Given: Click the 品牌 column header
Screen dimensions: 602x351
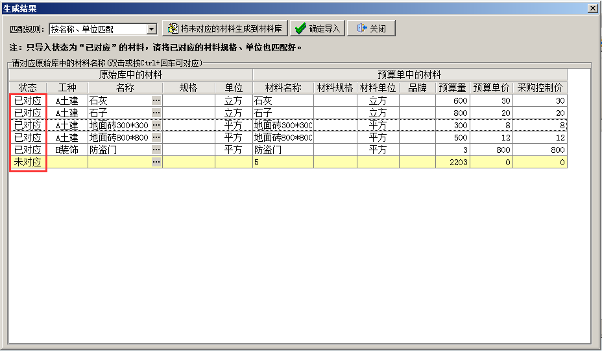Looking at the screenshot, I should [x=417, y=87].
